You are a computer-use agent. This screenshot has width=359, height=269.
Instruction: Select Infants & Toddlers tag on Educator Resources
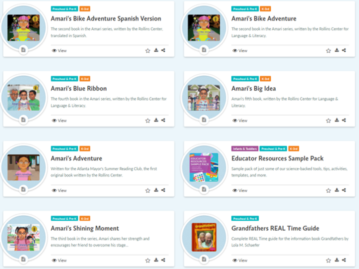[x=245, y=148]
